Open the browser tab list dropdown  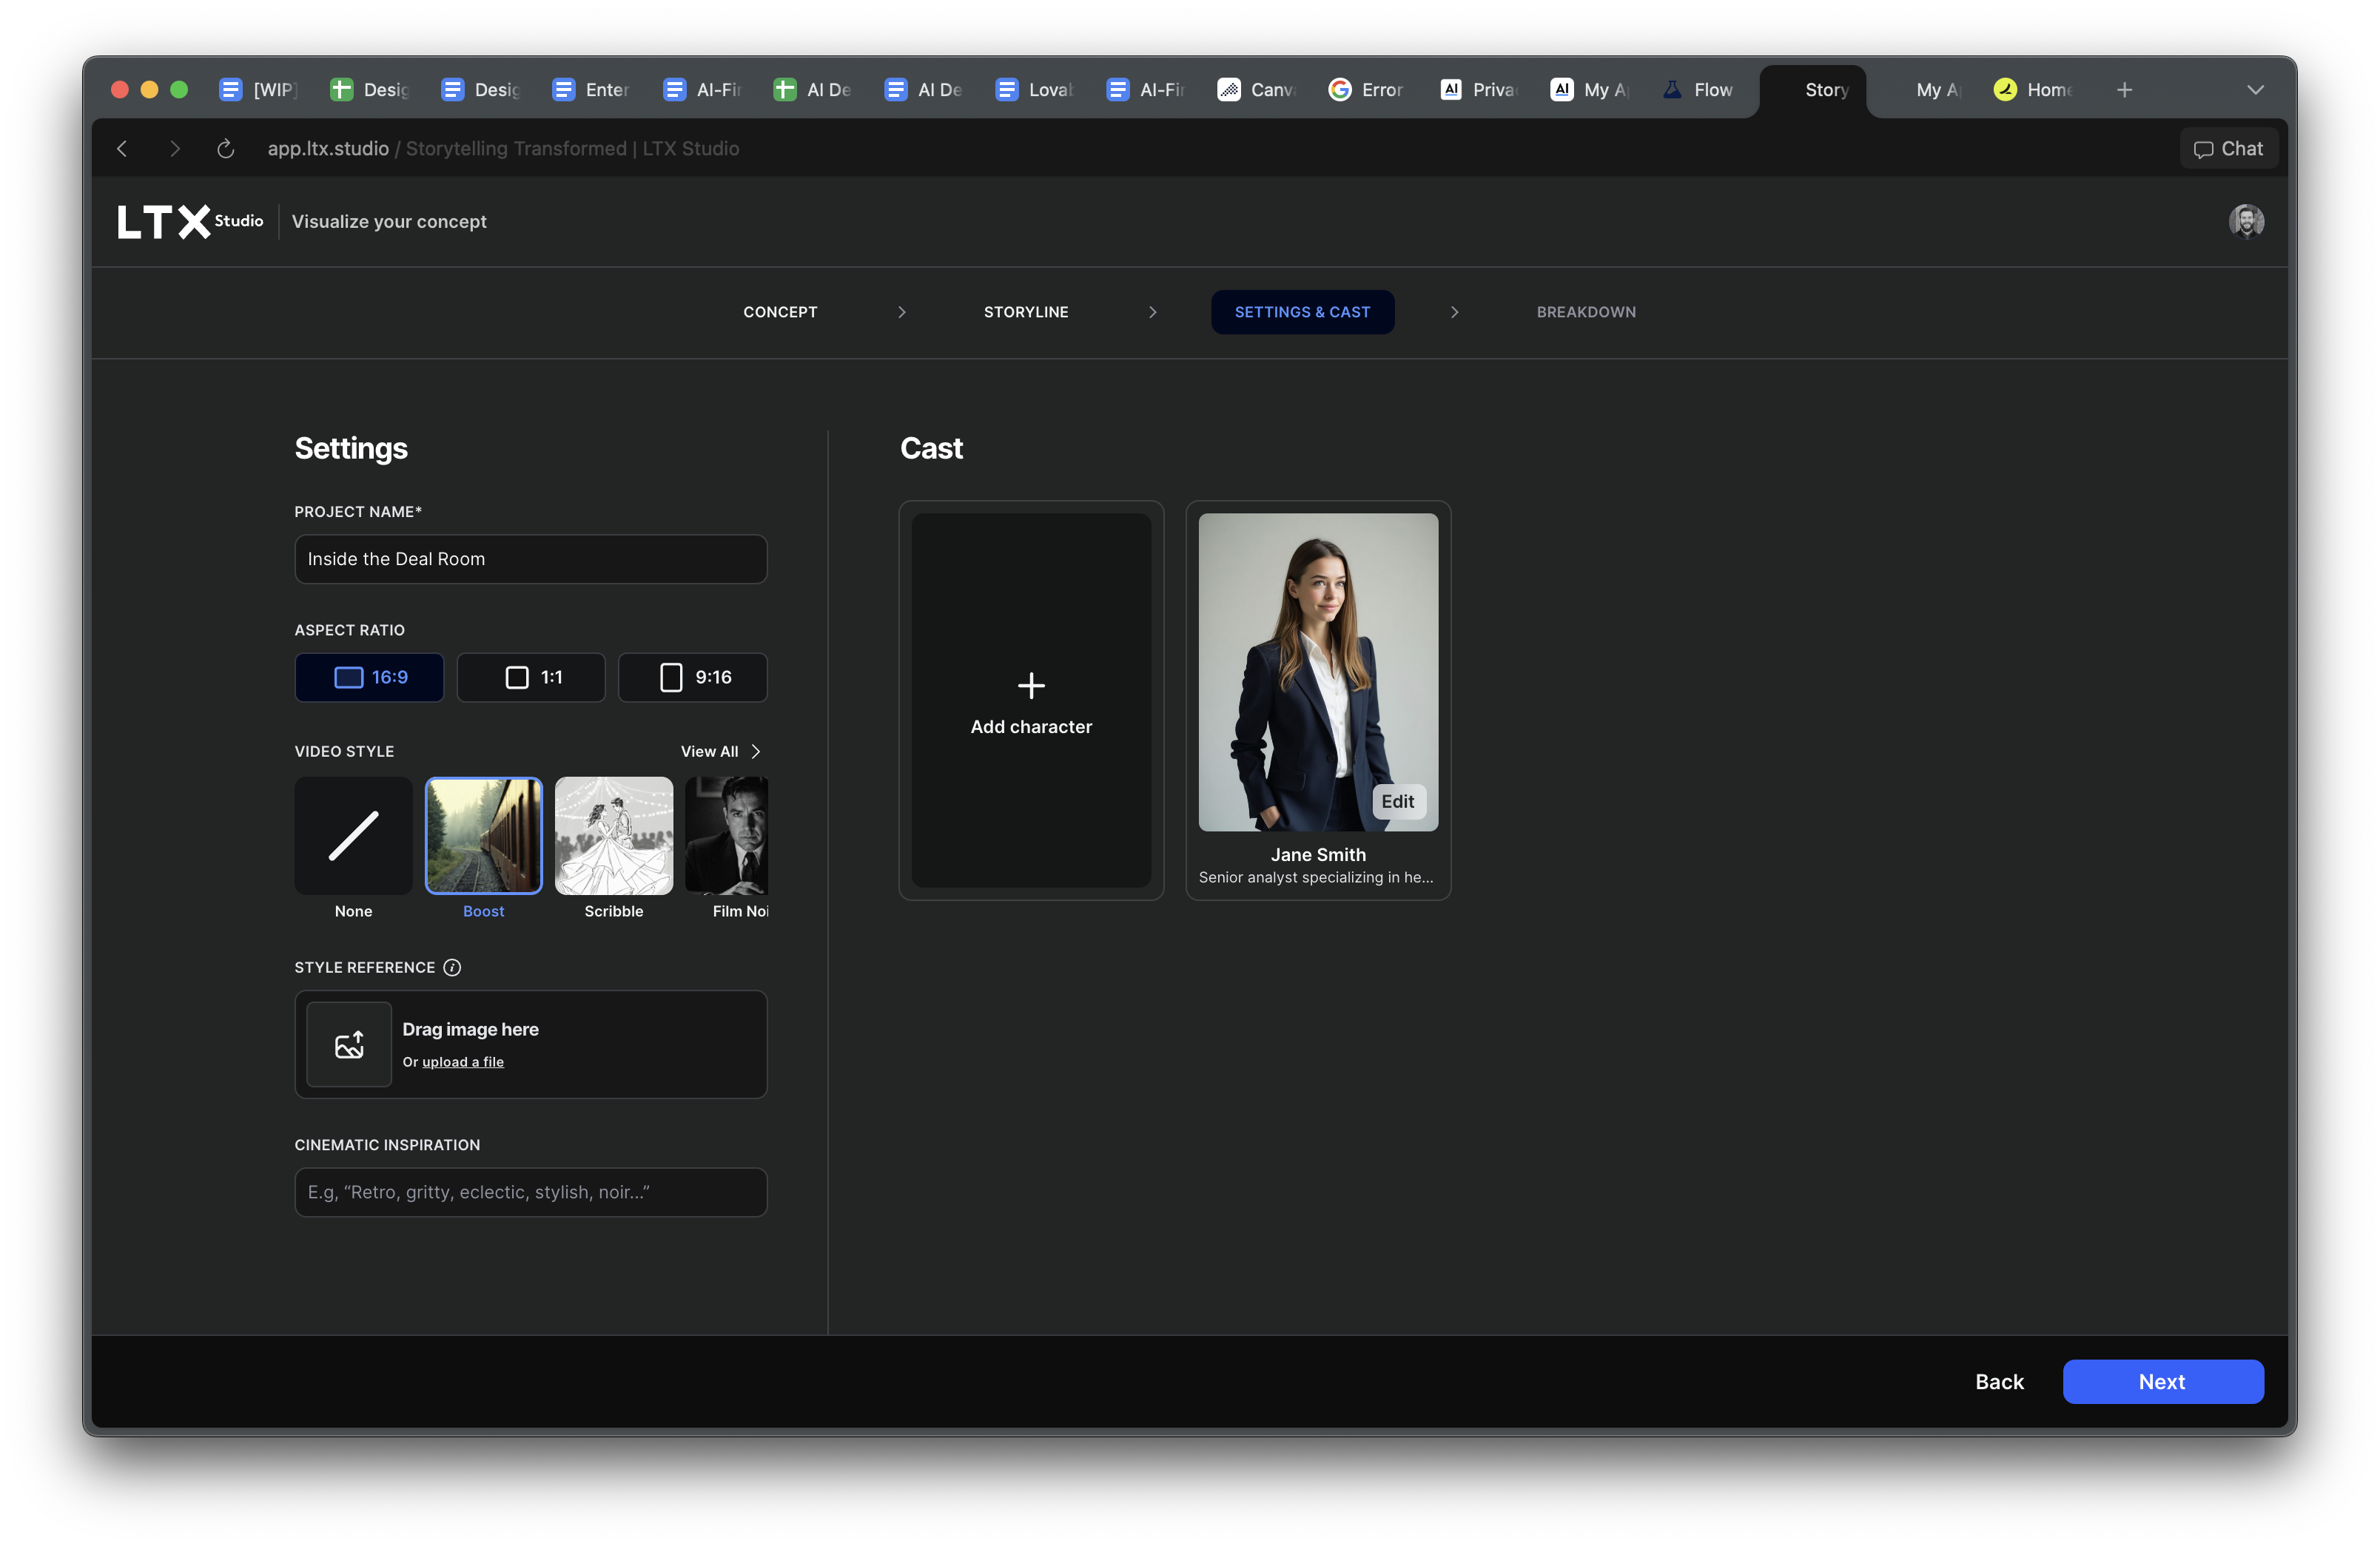[x=2255, y=90]
